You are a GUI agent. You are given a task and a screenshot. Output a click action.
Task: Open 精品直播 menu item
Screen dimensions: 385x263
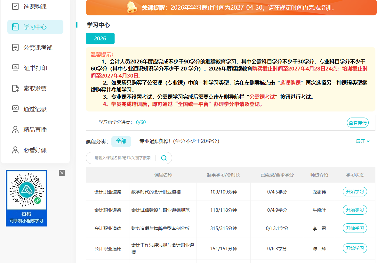click(35, 129)
